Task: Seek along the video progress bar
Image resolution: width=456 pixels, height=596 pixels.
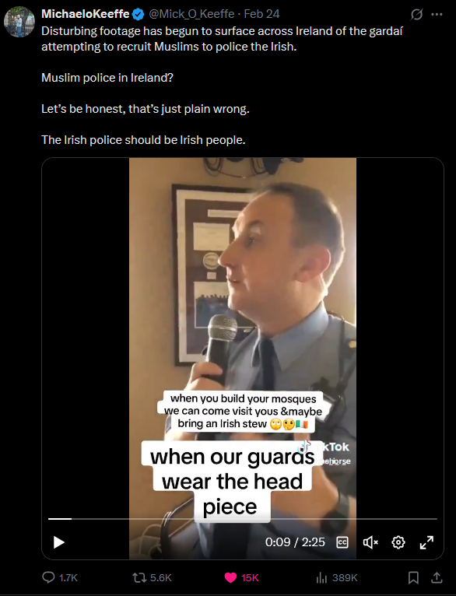Action: 243,518
